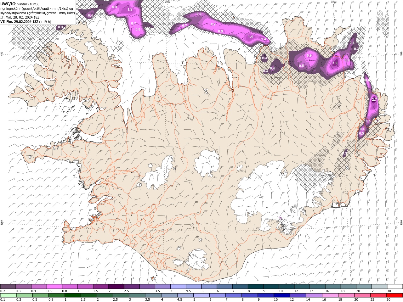This screenshot has width=403, height=302.
Task: Click the red swatch labeled 30 in the lower legend row
Action: click(395, 295)
